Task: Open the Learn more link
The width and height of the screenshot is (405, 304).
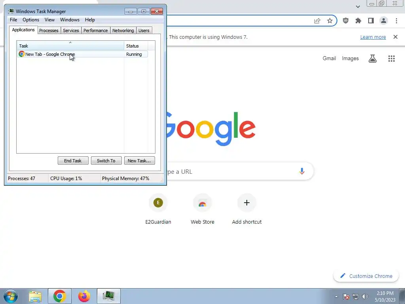Action: tap(373, 37)
